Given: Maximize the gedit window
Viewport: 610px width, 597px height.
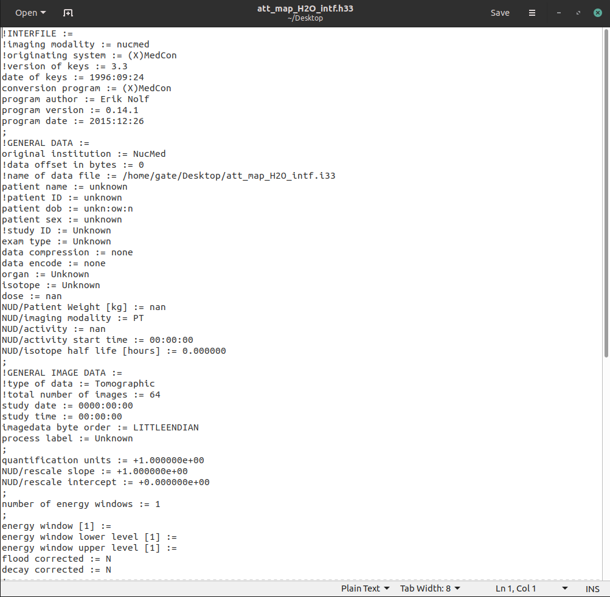Looking at the screenshot, I should 578,13.
